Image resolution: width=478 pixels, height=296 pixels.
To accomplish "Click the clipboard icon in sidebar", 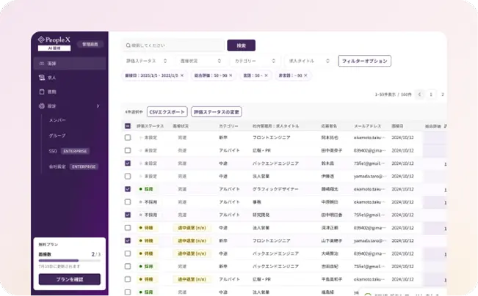I will click(42, 92).
